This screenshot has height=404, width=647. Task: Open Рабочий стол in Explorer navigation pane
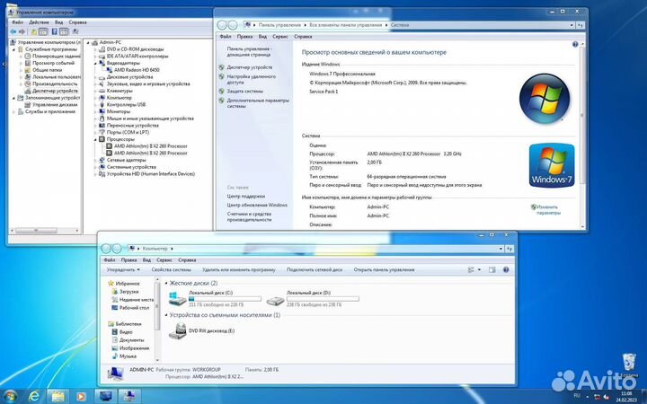tap(134, 308)
